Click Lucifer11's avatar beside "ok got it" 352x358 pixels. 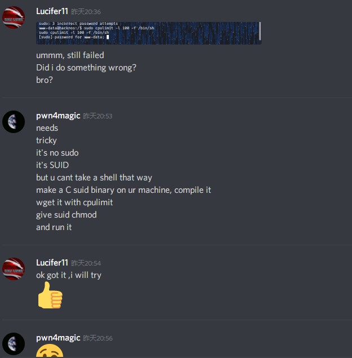point(13,269)
